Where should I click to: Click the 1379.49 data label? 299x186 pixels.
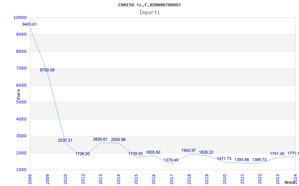pos(171,160)
